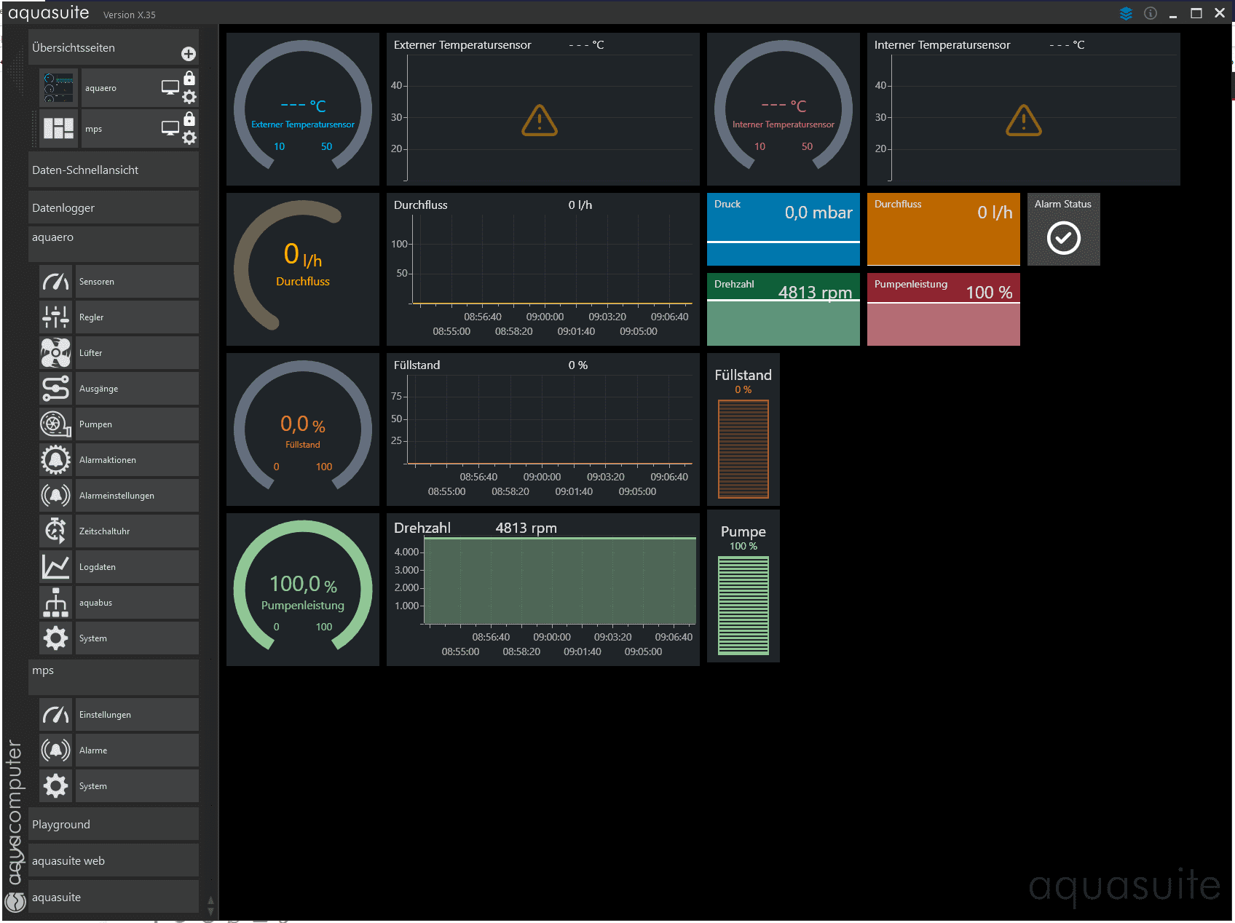Click the aqua computer logo icon
Viewport: 1235px width, 923px height.
(15, 902)
